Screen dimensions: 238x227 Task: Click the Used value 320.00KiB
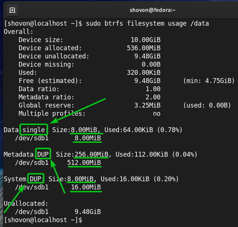144,73
